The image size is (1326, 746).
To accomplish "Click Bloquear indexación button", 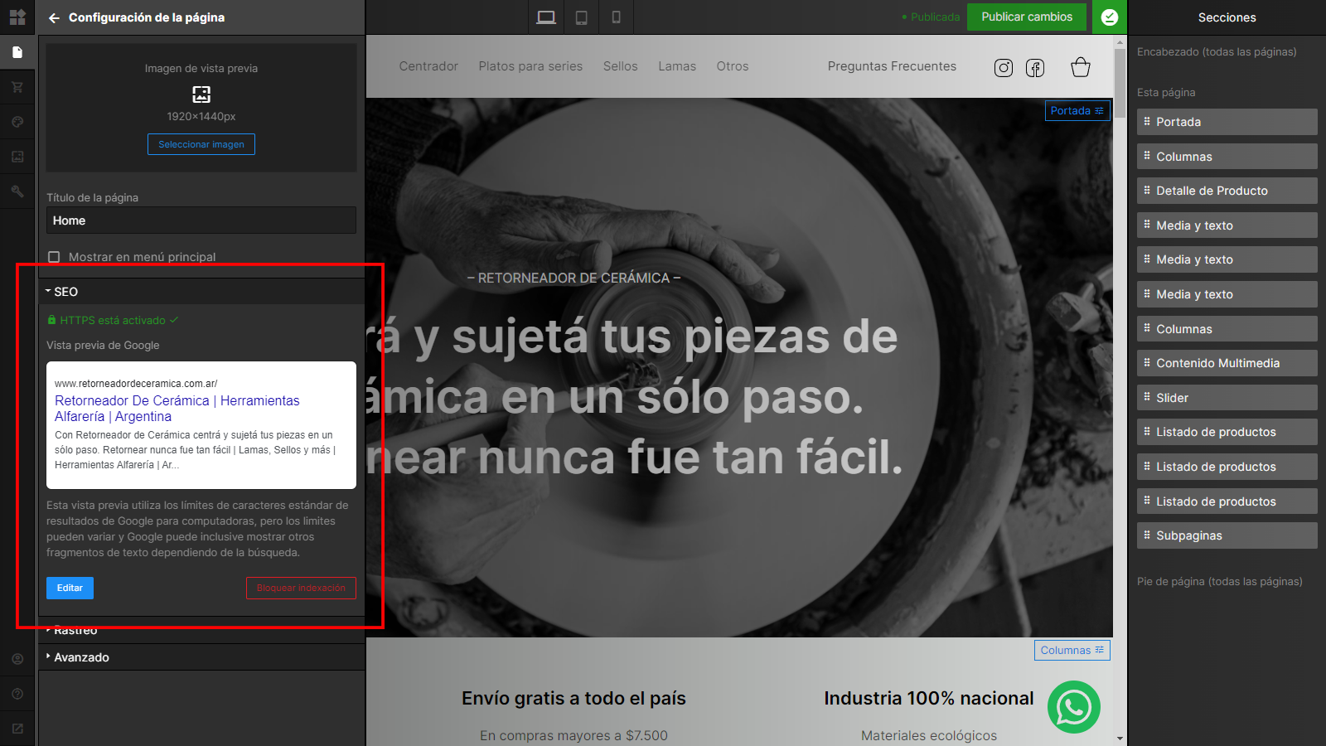I will [x=301, y=588].
